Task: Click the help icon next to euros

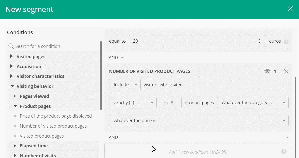Action: (286, 42)
